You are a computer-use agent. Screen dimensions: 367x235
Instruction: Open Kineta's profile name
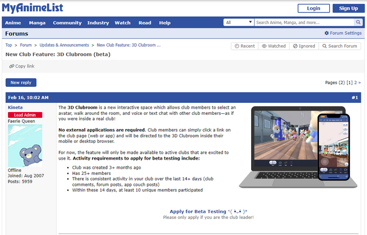15,107
